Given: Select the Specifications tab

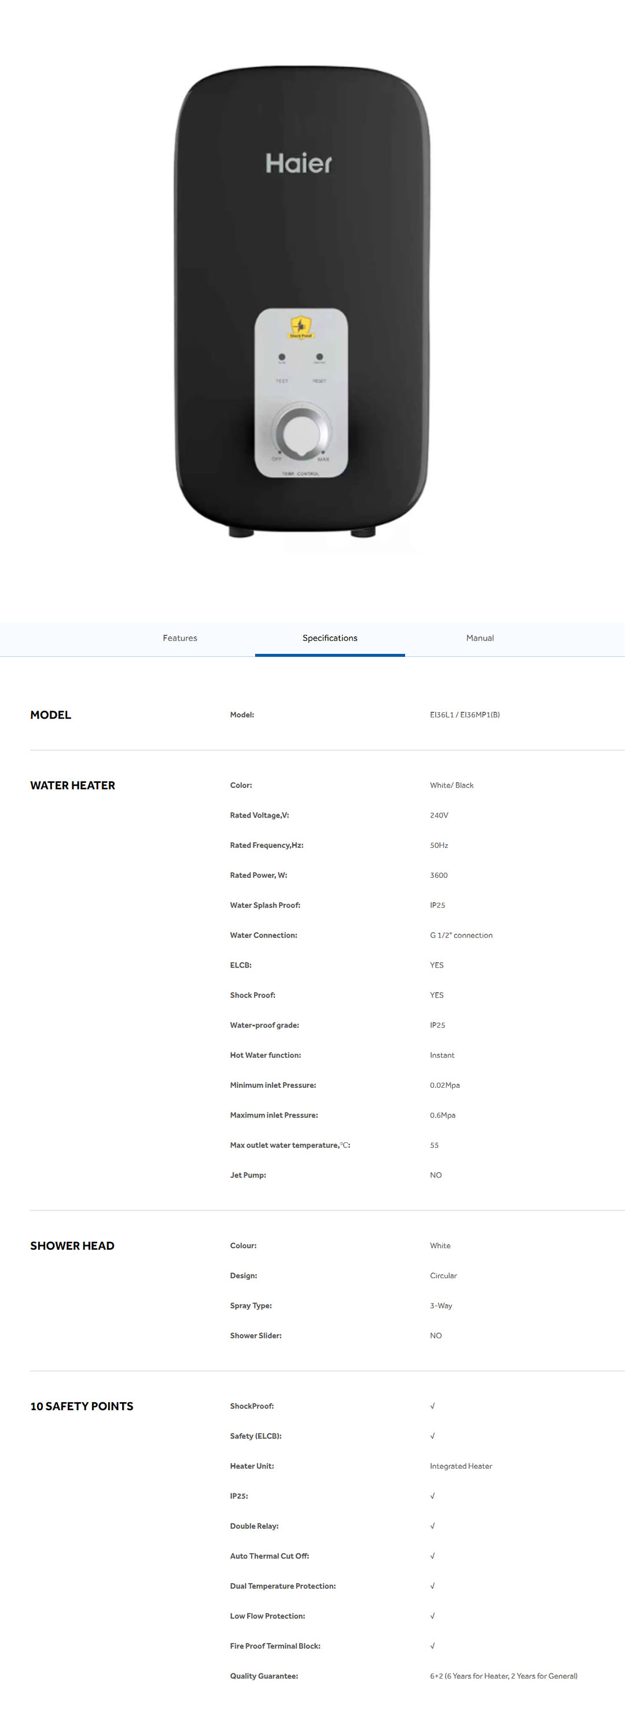Looking at the screenshot, I should (x=330, y=638).
